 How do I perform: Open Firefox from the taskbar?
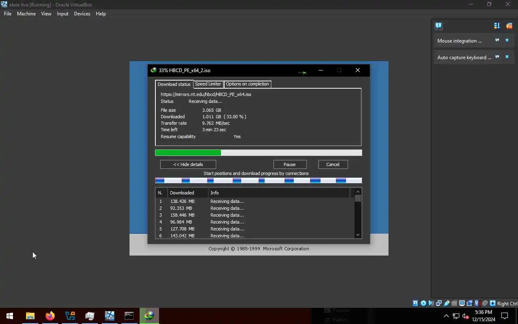(50, 316)
